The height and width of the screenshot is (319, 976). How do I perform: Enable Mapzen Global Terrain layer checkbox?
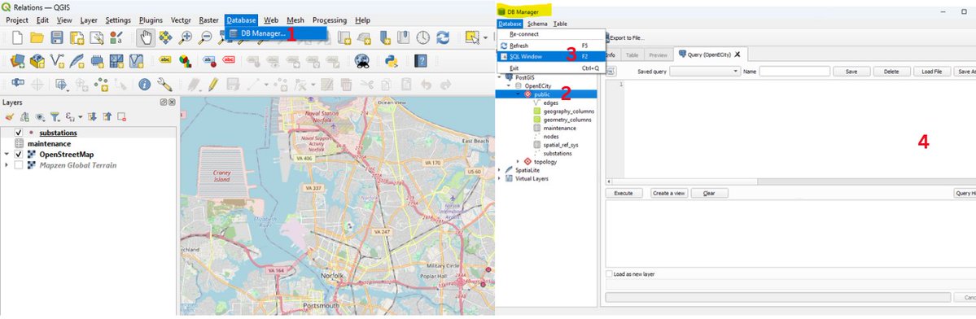tap(19, 165)
